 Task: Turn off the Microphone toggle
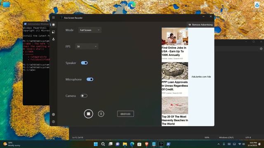(90, 79)
